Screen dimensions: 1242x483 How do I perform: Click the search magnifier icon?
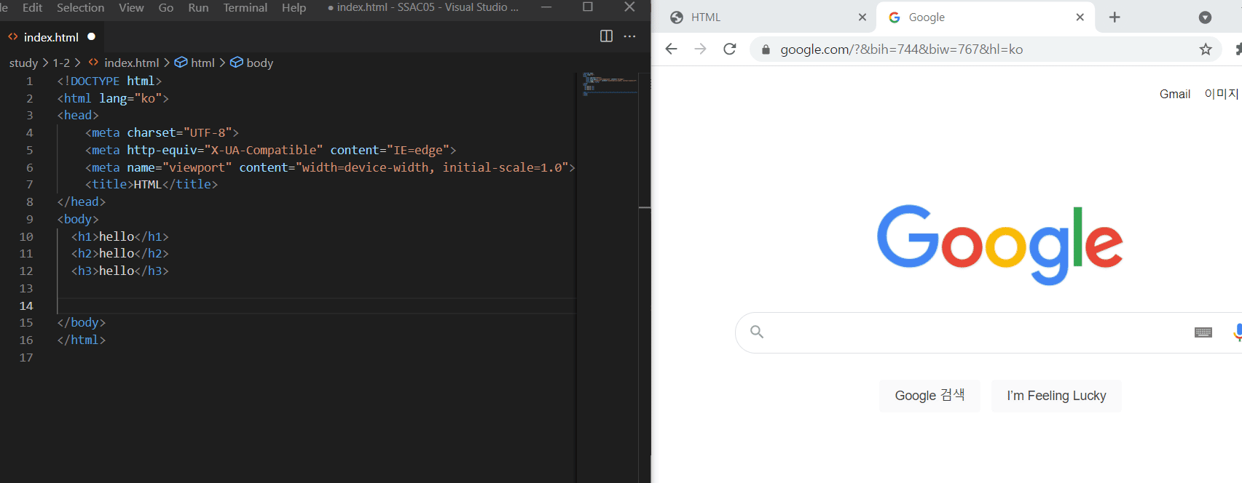[x=757, y=332]
